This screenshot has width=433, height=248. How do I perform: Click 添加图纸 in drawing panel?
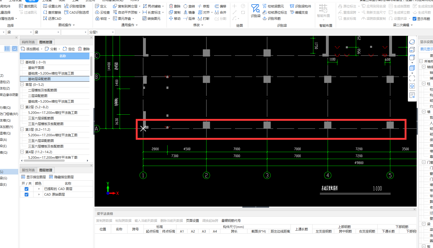[x=30, y=49]
